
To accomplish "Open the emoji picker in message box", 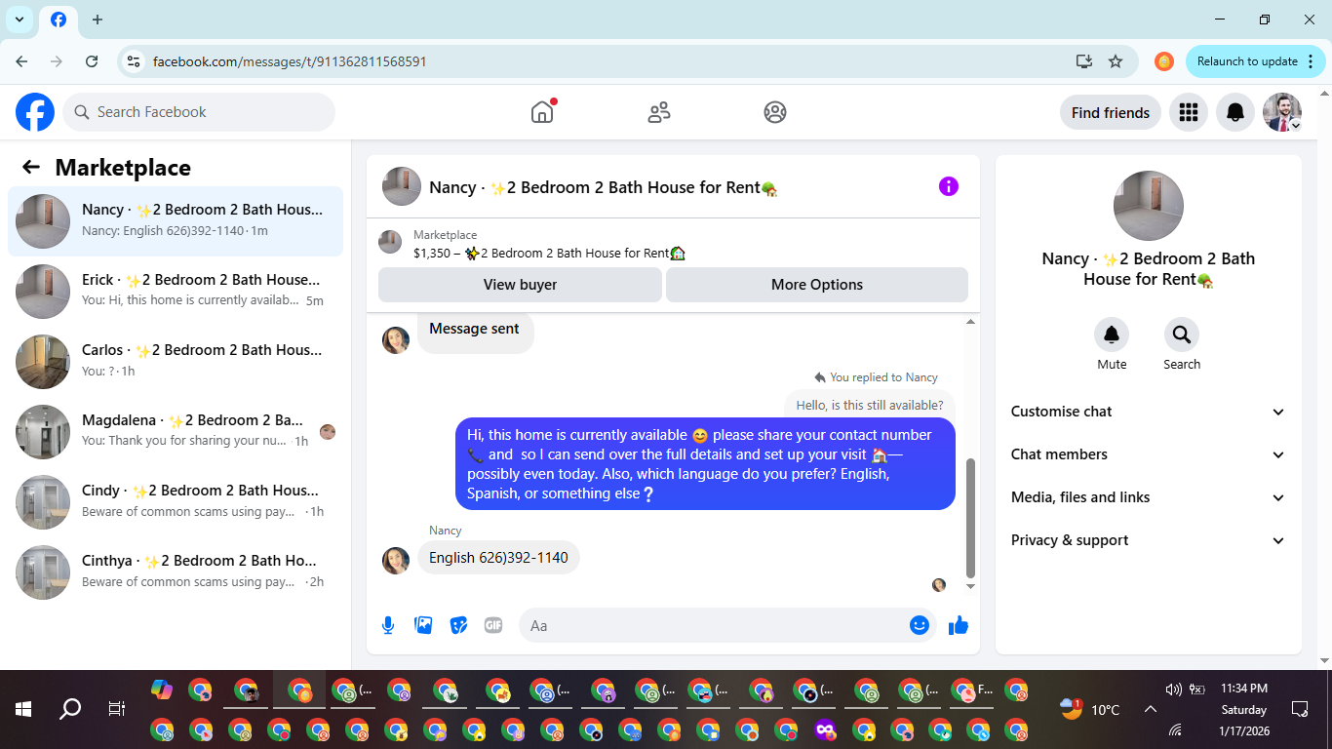I will pos(920,625).
